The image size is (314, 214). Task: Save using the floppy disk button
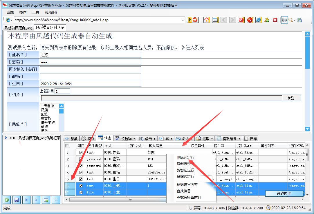click(x=17, y=200)
